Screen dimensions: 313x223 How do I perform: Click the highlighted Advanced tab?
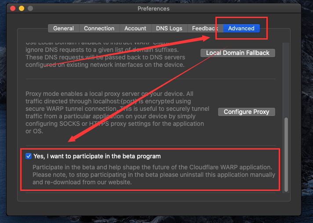[x=241, y=28]
